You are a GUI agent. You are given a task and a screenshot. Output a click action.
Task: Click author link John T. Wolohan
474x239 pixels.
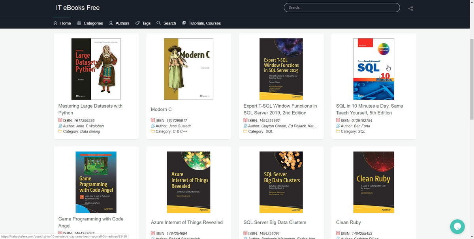(x=90, y=126)
